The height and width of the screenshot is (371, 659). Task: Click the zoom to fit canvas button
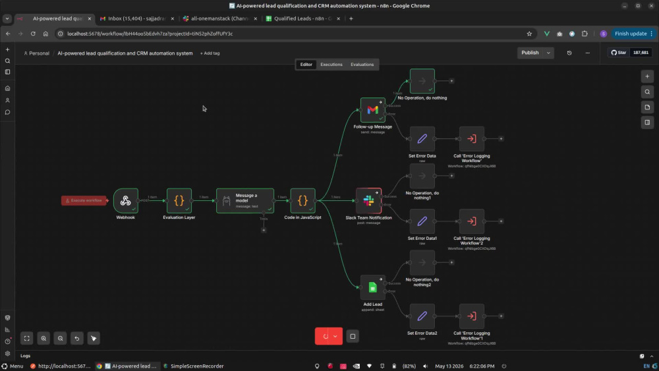coord(26,338)
